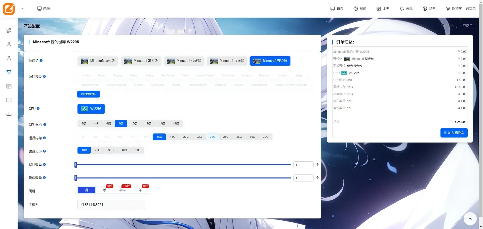Click the 主机名 hostname input field
The image size is (483, 229).
point(111,205)
